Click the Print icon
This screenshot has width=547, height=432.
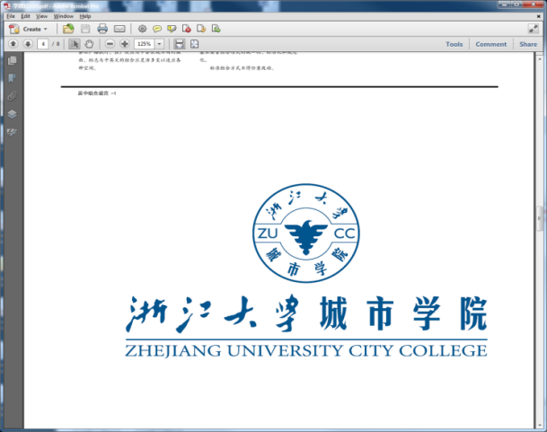tap(102, 29)
